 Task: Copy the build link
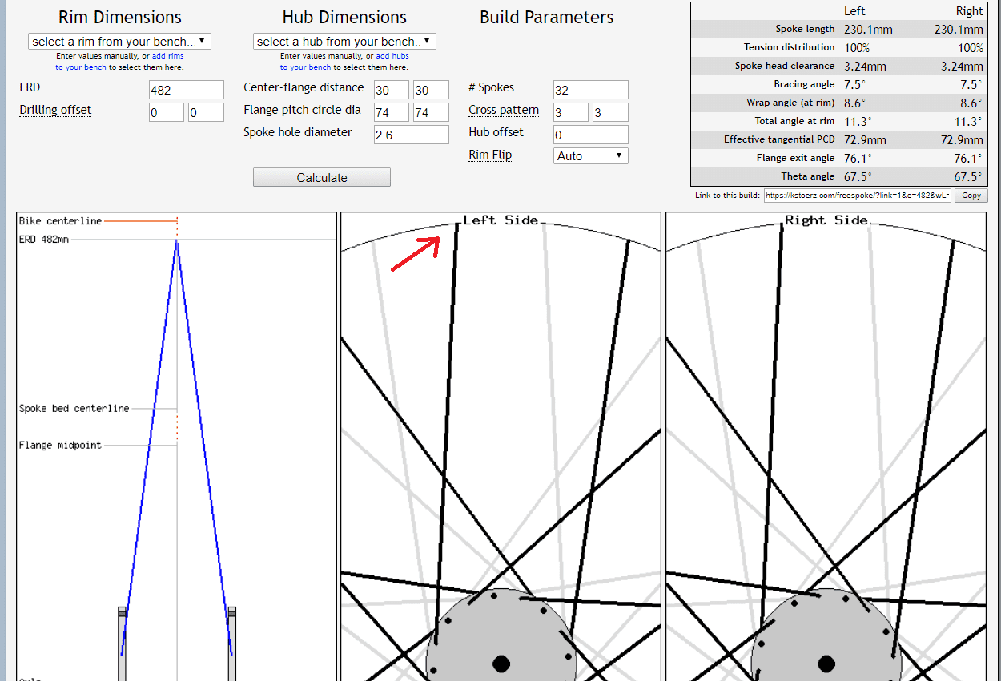(x=971, y=196)
